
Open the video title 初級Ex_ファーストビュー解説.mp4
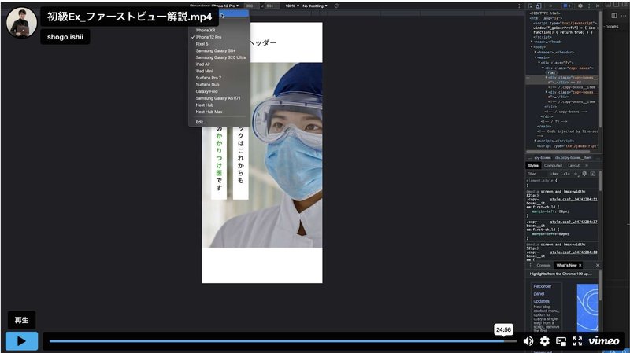[x=129, y=17]
